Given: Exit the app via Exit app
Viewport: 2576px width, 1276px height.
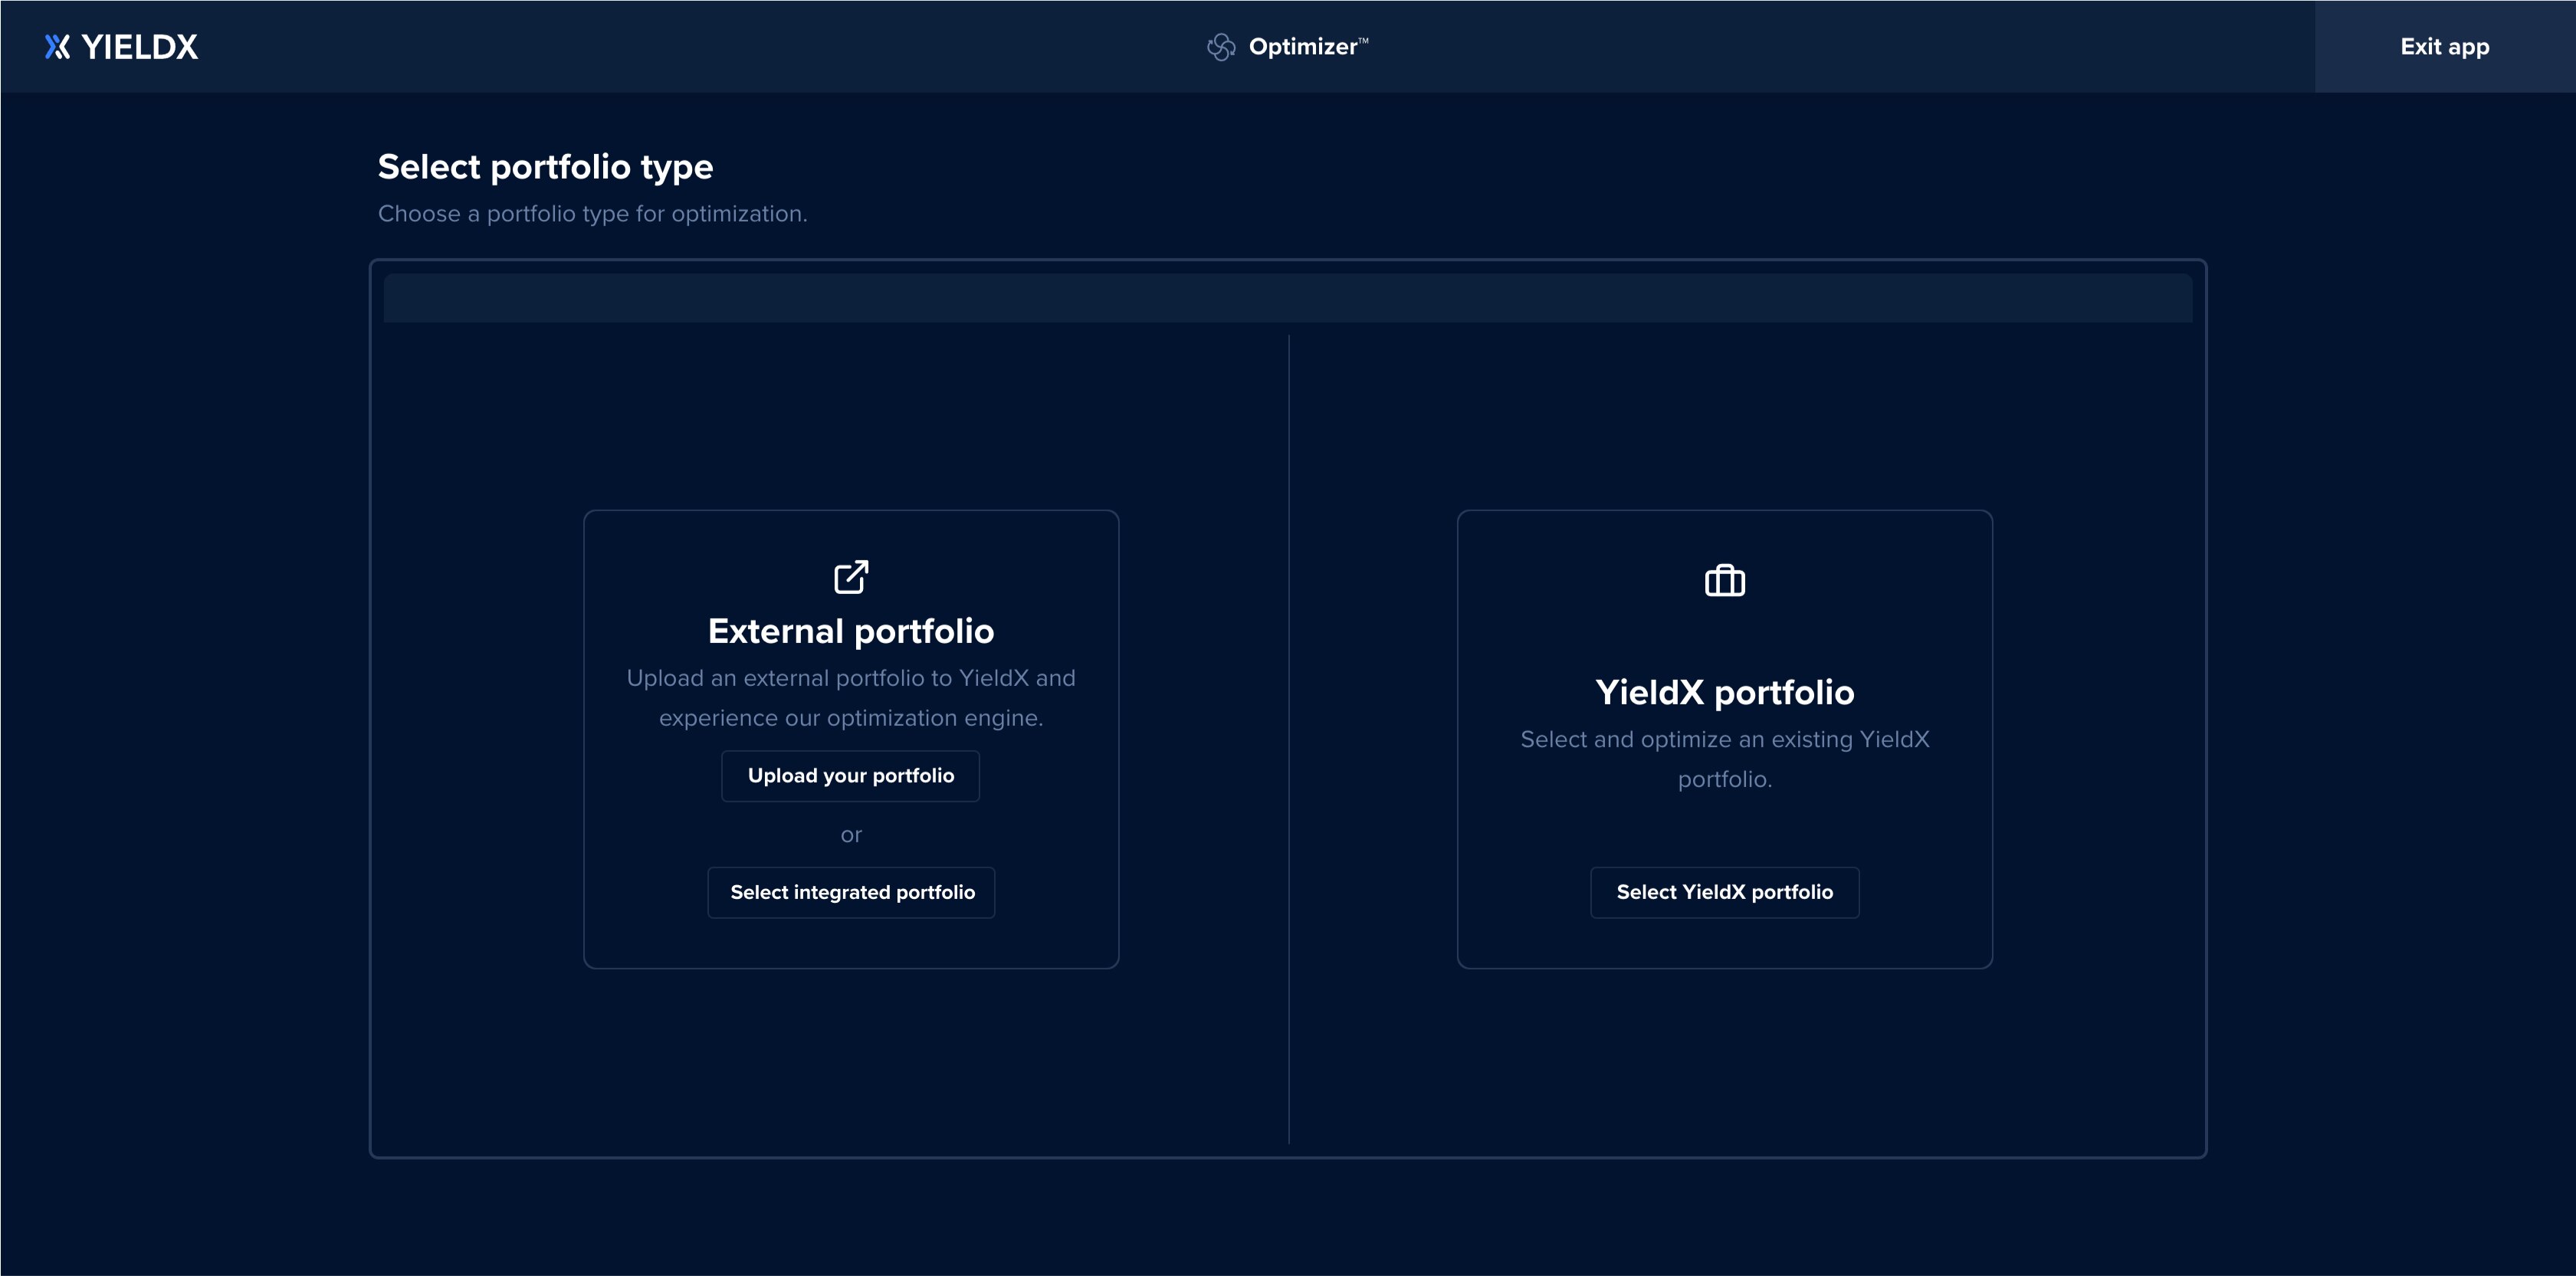Looking at the screenshot, I should [2444, 47].
